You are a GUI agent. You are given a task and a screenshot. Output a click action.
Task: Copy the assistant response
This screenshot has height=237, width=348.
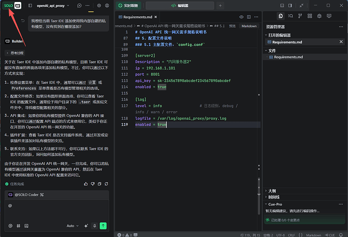point(99,184)
